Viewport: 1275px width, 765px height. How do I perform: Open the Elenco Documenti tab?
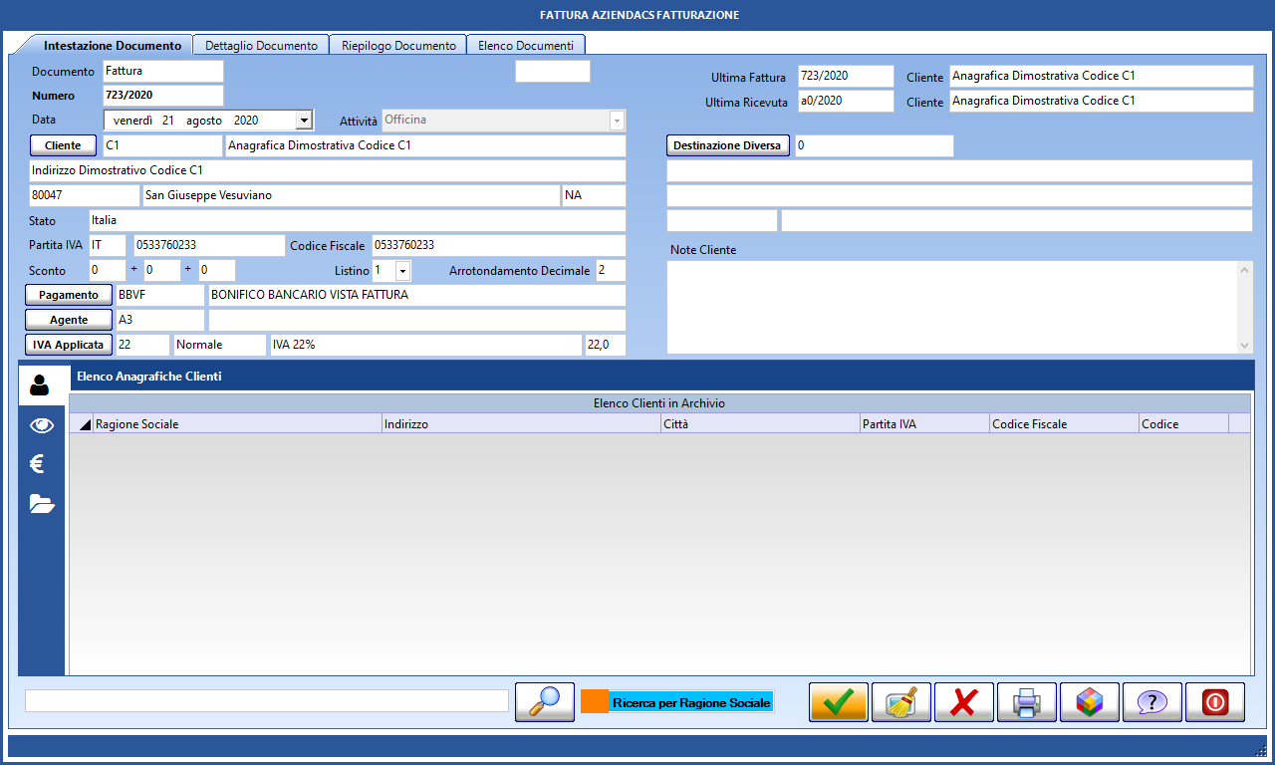pos(526,44)
